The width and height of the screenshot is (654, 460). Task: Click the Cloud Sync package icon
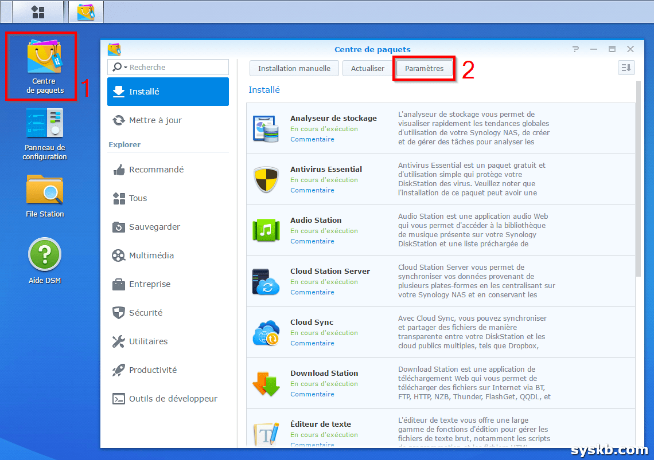coord(266,332)
